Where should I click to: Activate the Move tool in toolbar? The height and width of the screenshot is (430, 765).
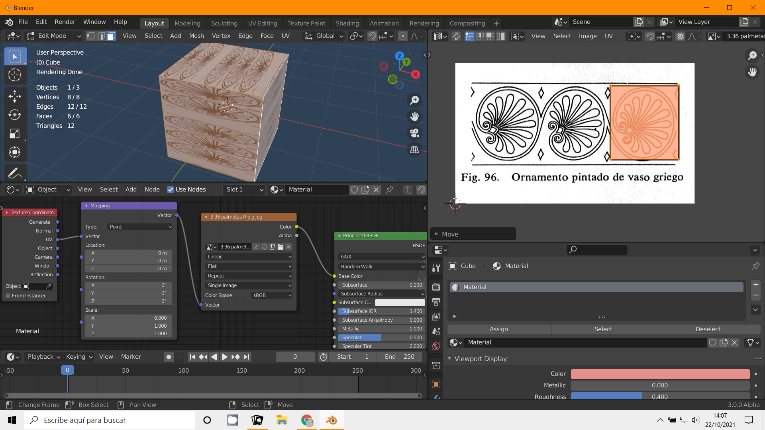tap(15, 96)
